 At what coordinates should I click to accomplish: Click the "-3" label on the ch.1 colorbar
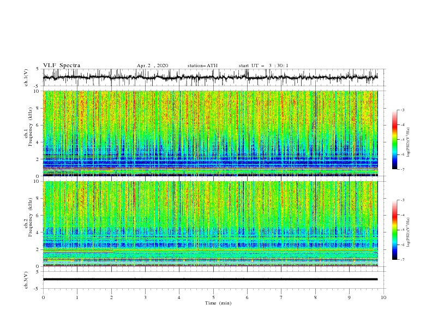(403, 110)
